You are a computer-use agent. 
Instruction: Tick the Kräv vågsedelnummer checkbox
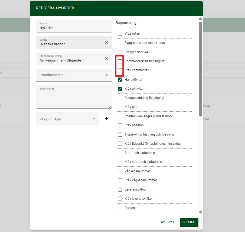pyautogui.click(x=120, y=180)
